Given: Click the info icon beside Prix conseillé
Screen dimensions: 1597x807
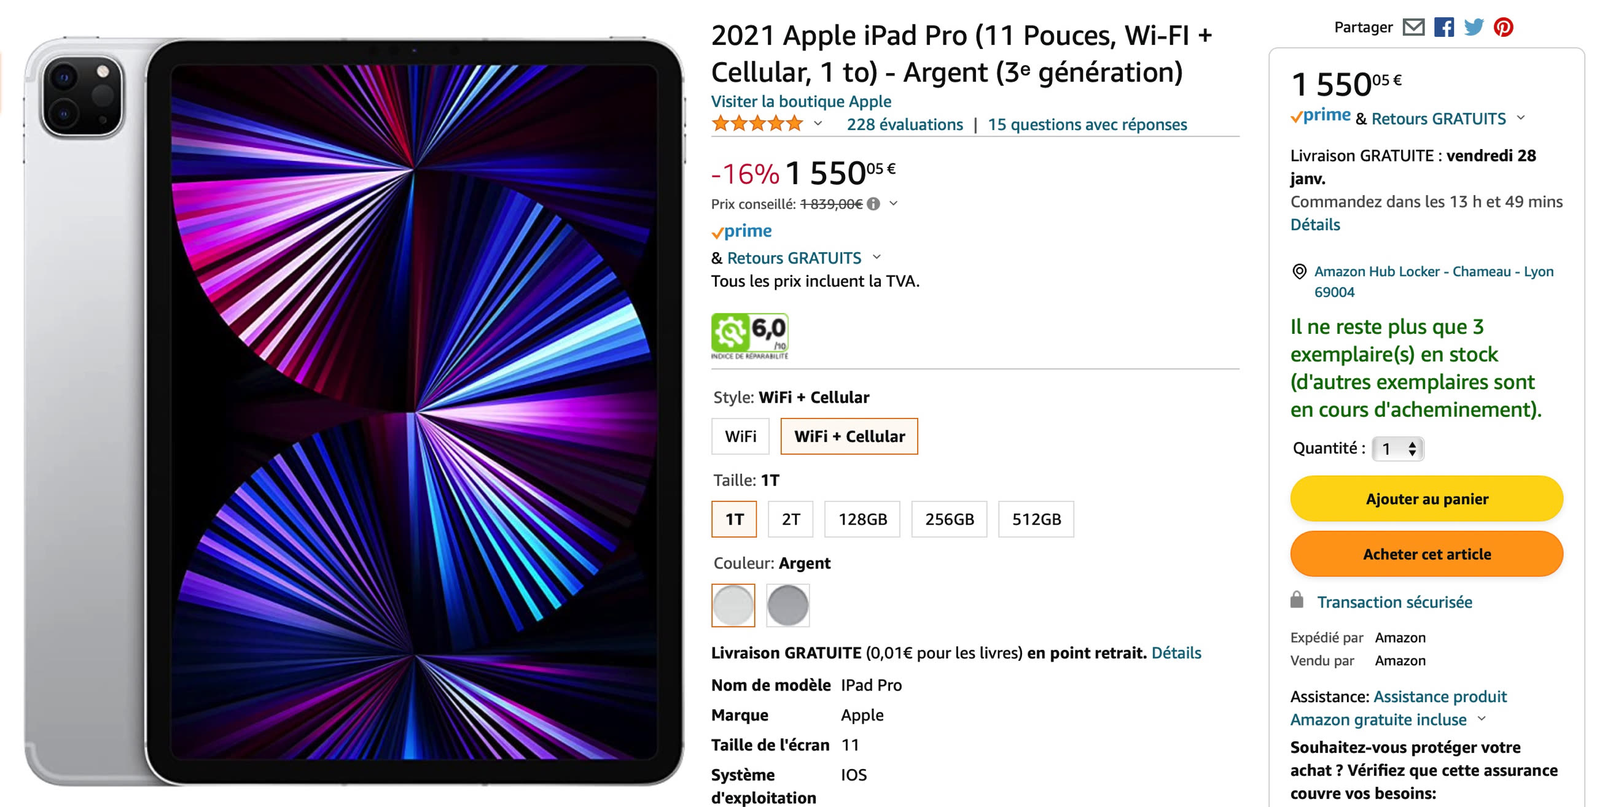Looking at the screenshot, I should click(873, 204).
